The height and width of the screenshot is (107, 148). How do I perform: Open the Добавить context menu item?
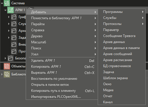(62, 12)
